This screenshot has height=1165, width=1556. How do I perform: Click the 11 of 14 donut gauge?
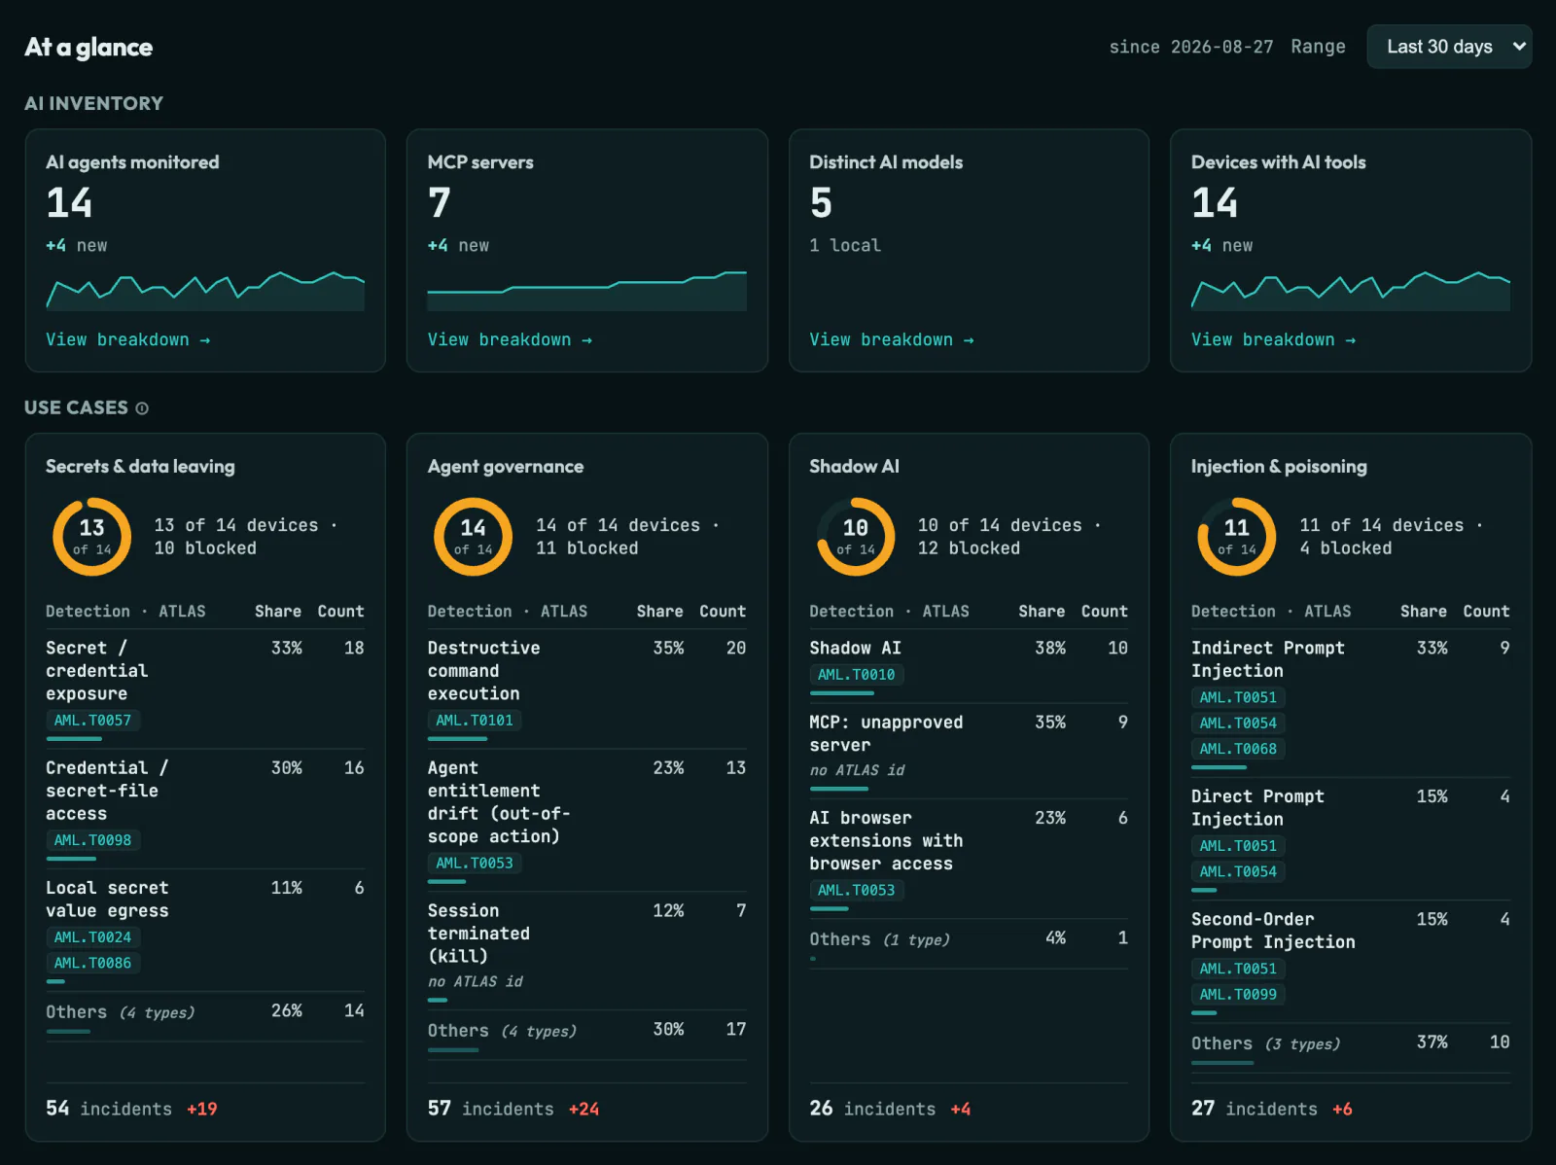click(x=1237, y=537)
